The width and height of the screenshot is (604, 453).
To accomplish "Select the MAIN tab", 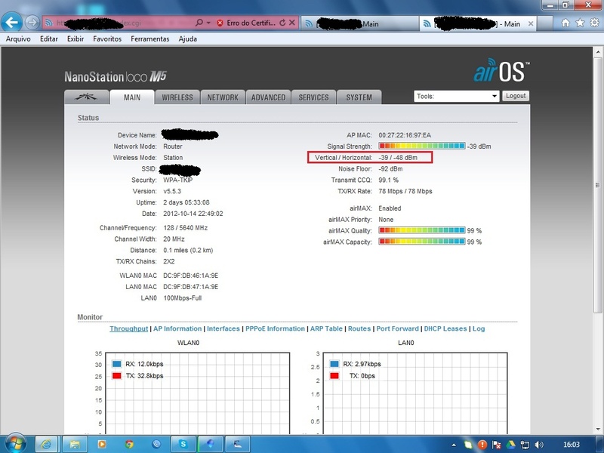I will tap(132, 97).
